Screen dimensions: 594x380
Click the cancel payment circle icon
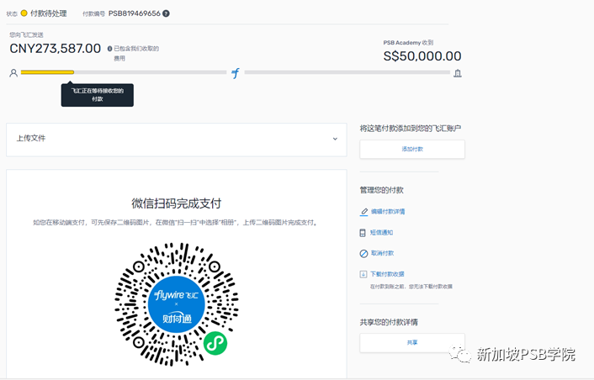pos(363,253)
